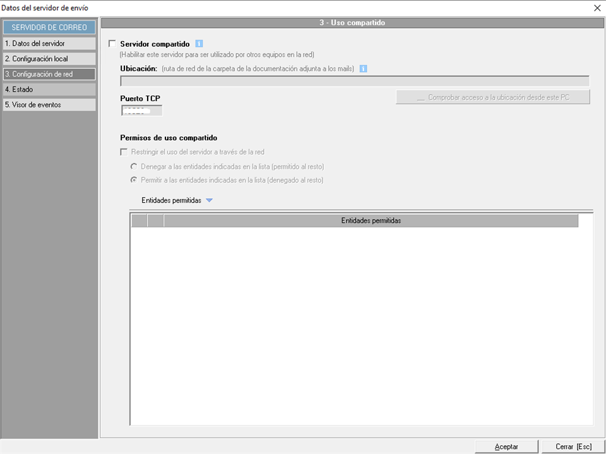Click info icon next to Ubicación description
The image size is (606, 454).
pos(363,68)
